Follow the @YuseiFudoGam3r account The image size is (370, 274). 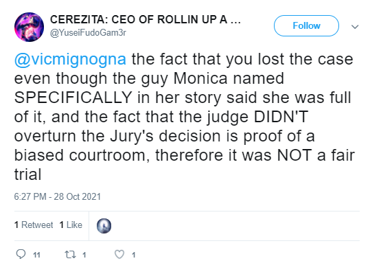click(x=306, y=25)
